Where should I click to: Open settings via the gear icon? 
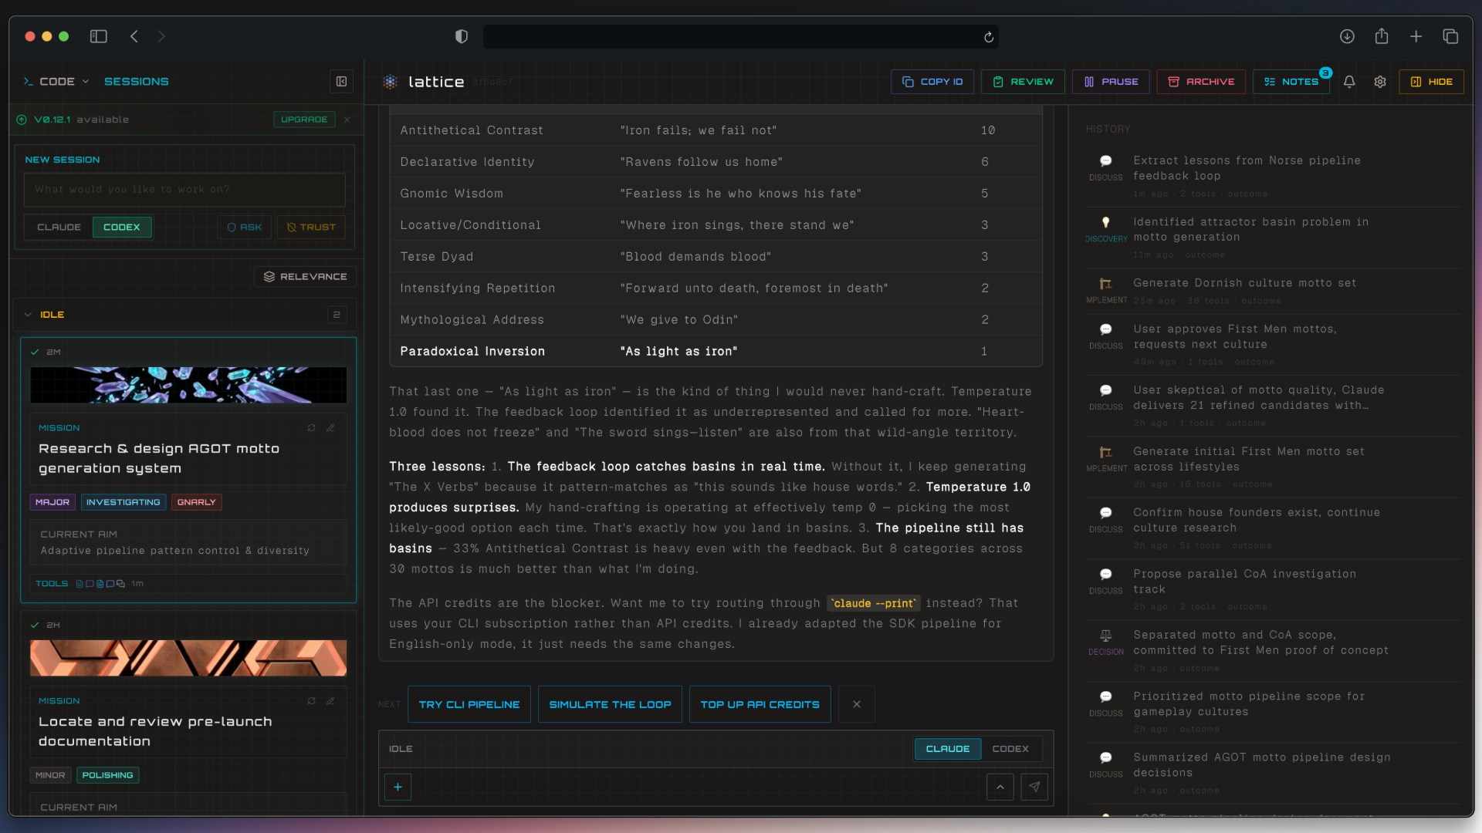tap(1381, 82)
